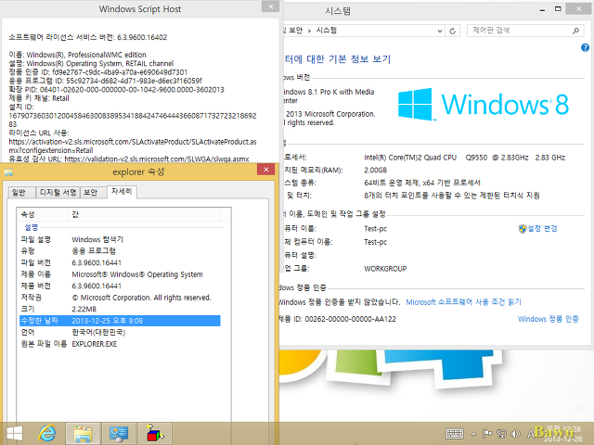594x445 pixels.
Task: Click the 시스템 breadcrumb in address bar
Action: 326,31
